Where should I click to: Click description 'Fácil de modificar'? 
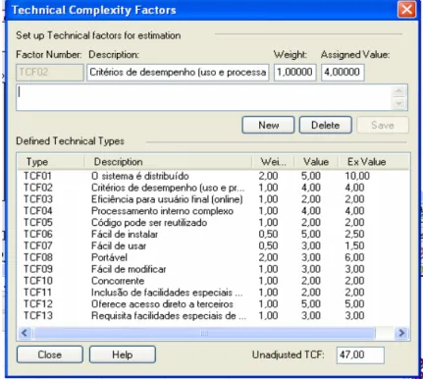[x=129, y=269]
